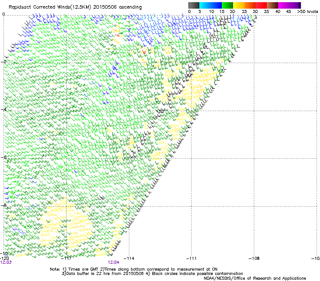The image size is (320, 281).
Task: Click the latitude label -2
Action: [x=3, y=61]
